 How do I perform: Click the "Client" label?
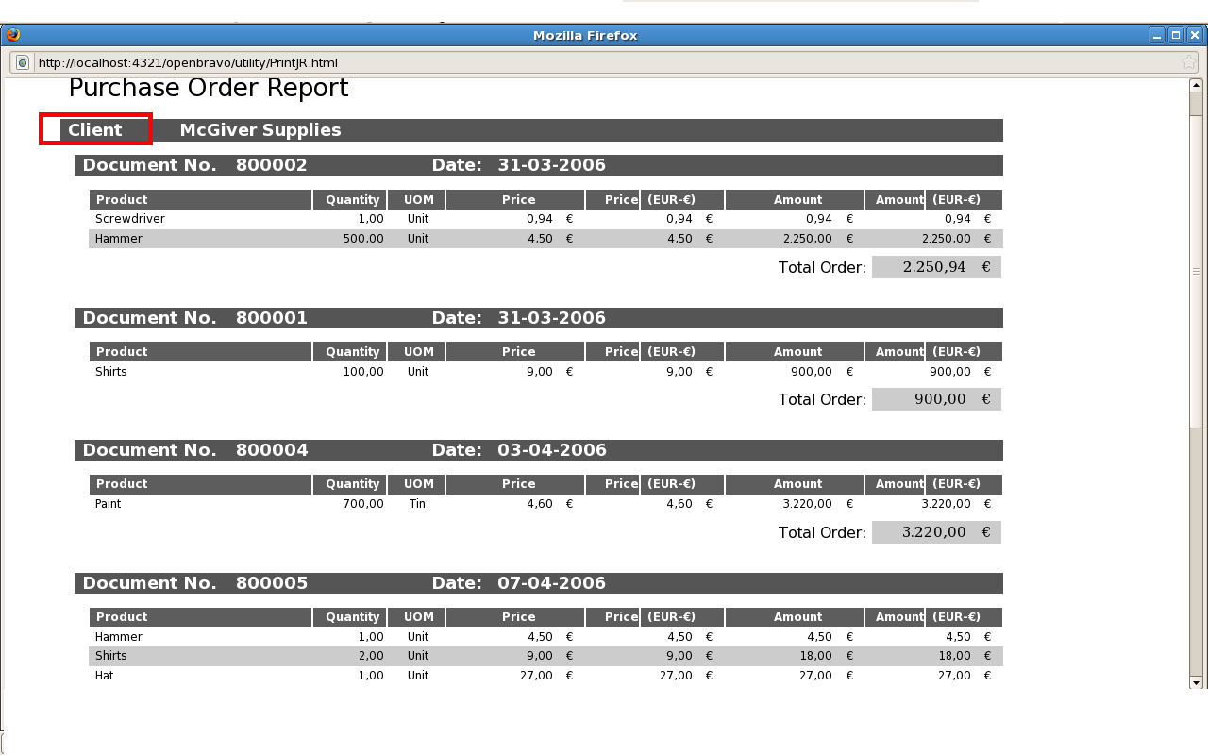click(95, 130)
